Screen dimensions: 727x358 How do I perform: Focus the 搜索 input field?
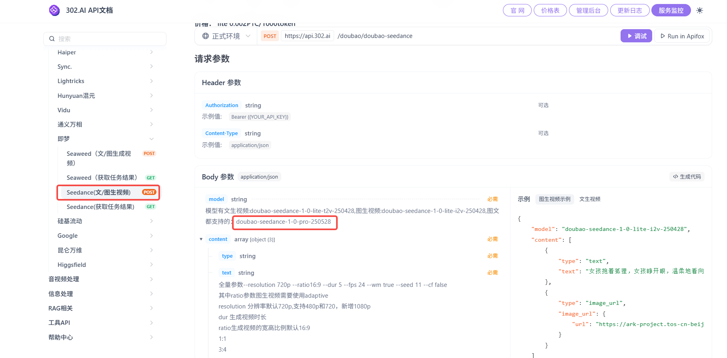pyautogui.click(x=105, y=39)
